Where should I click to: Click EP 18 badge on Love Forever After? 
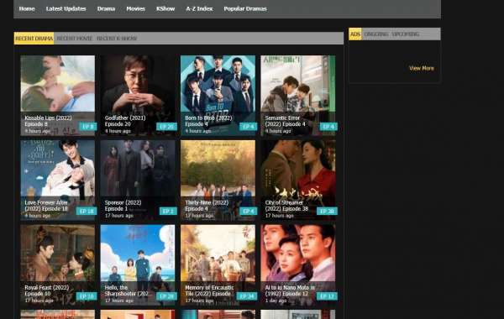pyautogui.click(x=87, y=211)
